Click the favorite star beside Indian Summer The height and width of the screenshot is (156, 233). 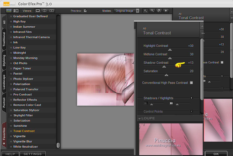pos(11,26)
